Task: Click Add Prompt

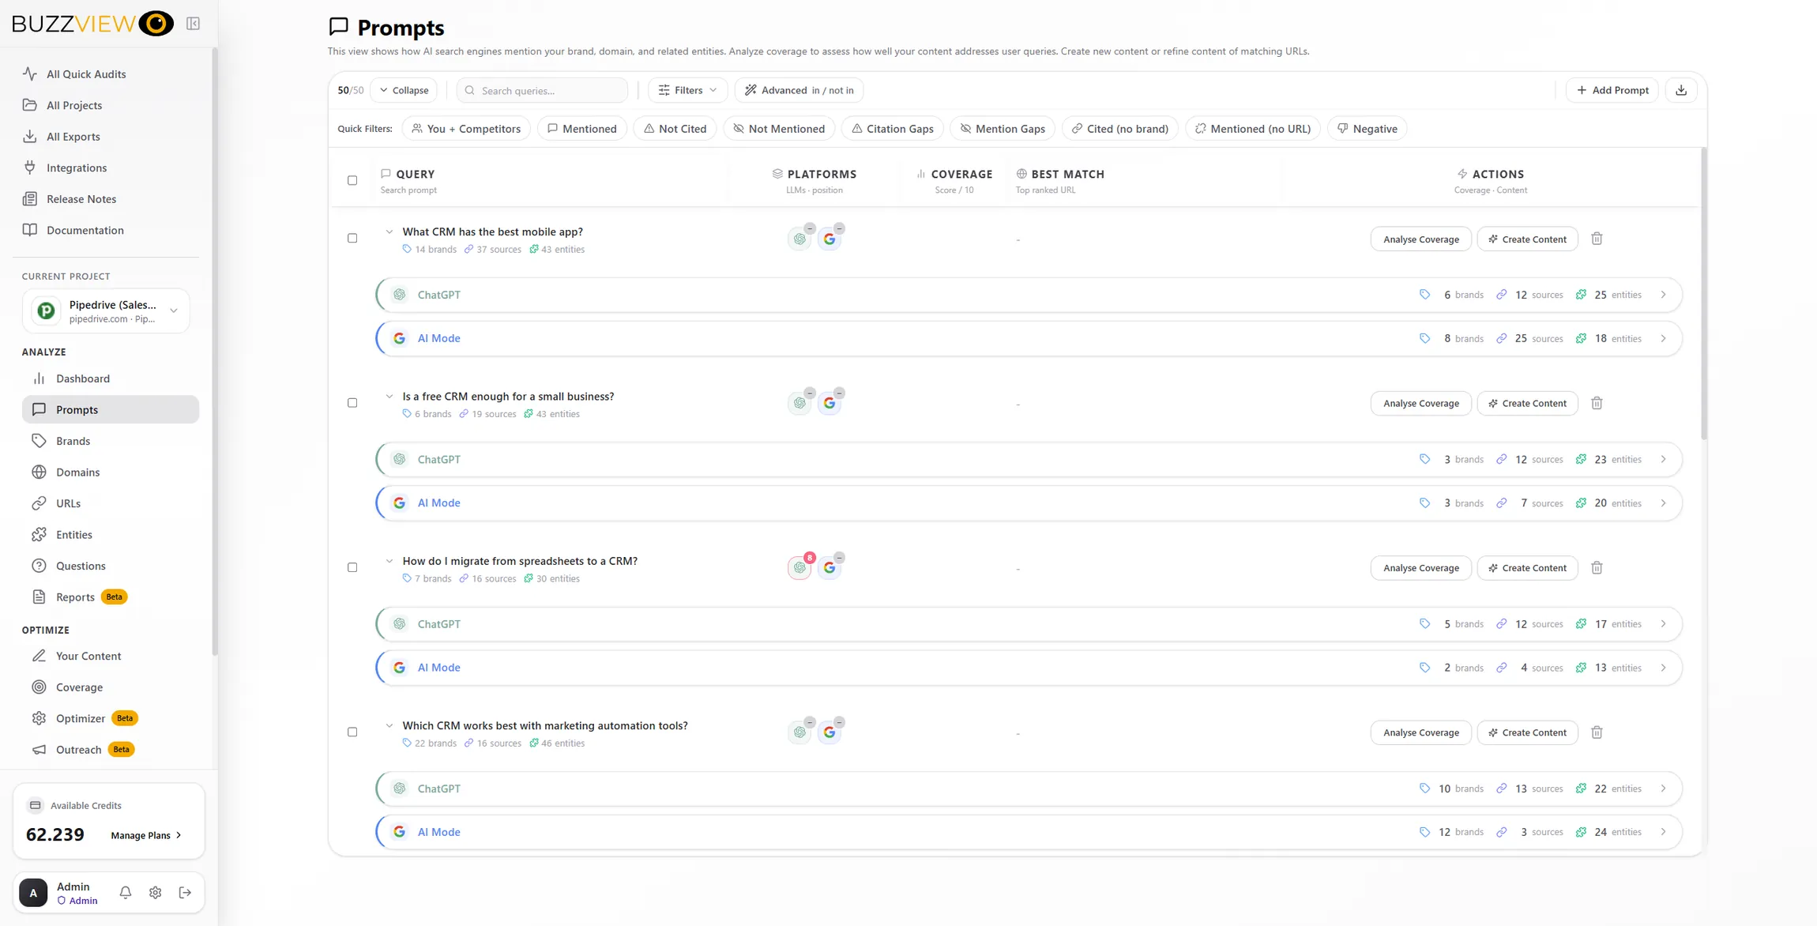Action: click(x=1612, y=90)
